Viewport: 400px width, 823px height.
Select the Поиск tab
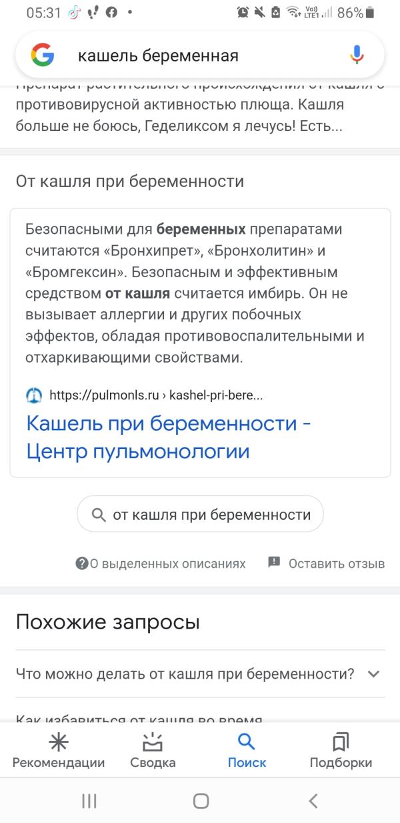tap(247, 751)
